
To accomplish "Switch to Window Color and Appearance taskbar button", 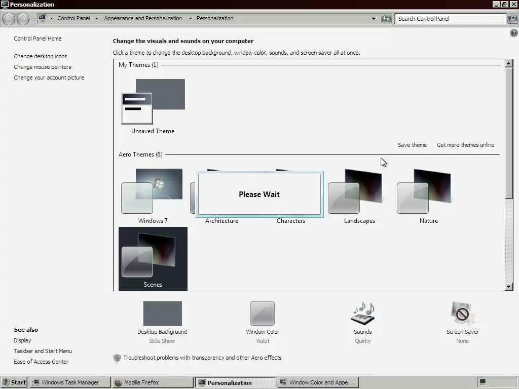I will point(318,382).
